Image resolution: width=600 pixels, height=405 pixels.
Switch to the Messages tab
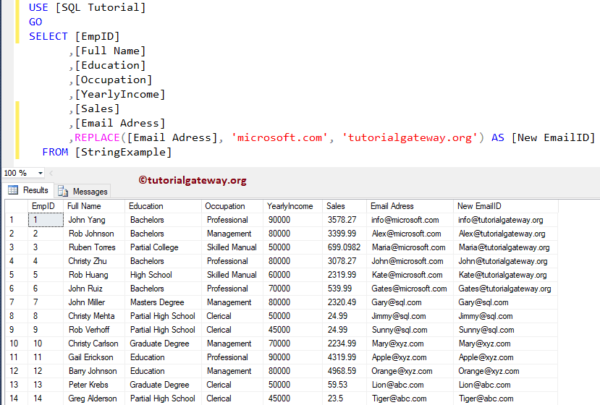(83, 191)
